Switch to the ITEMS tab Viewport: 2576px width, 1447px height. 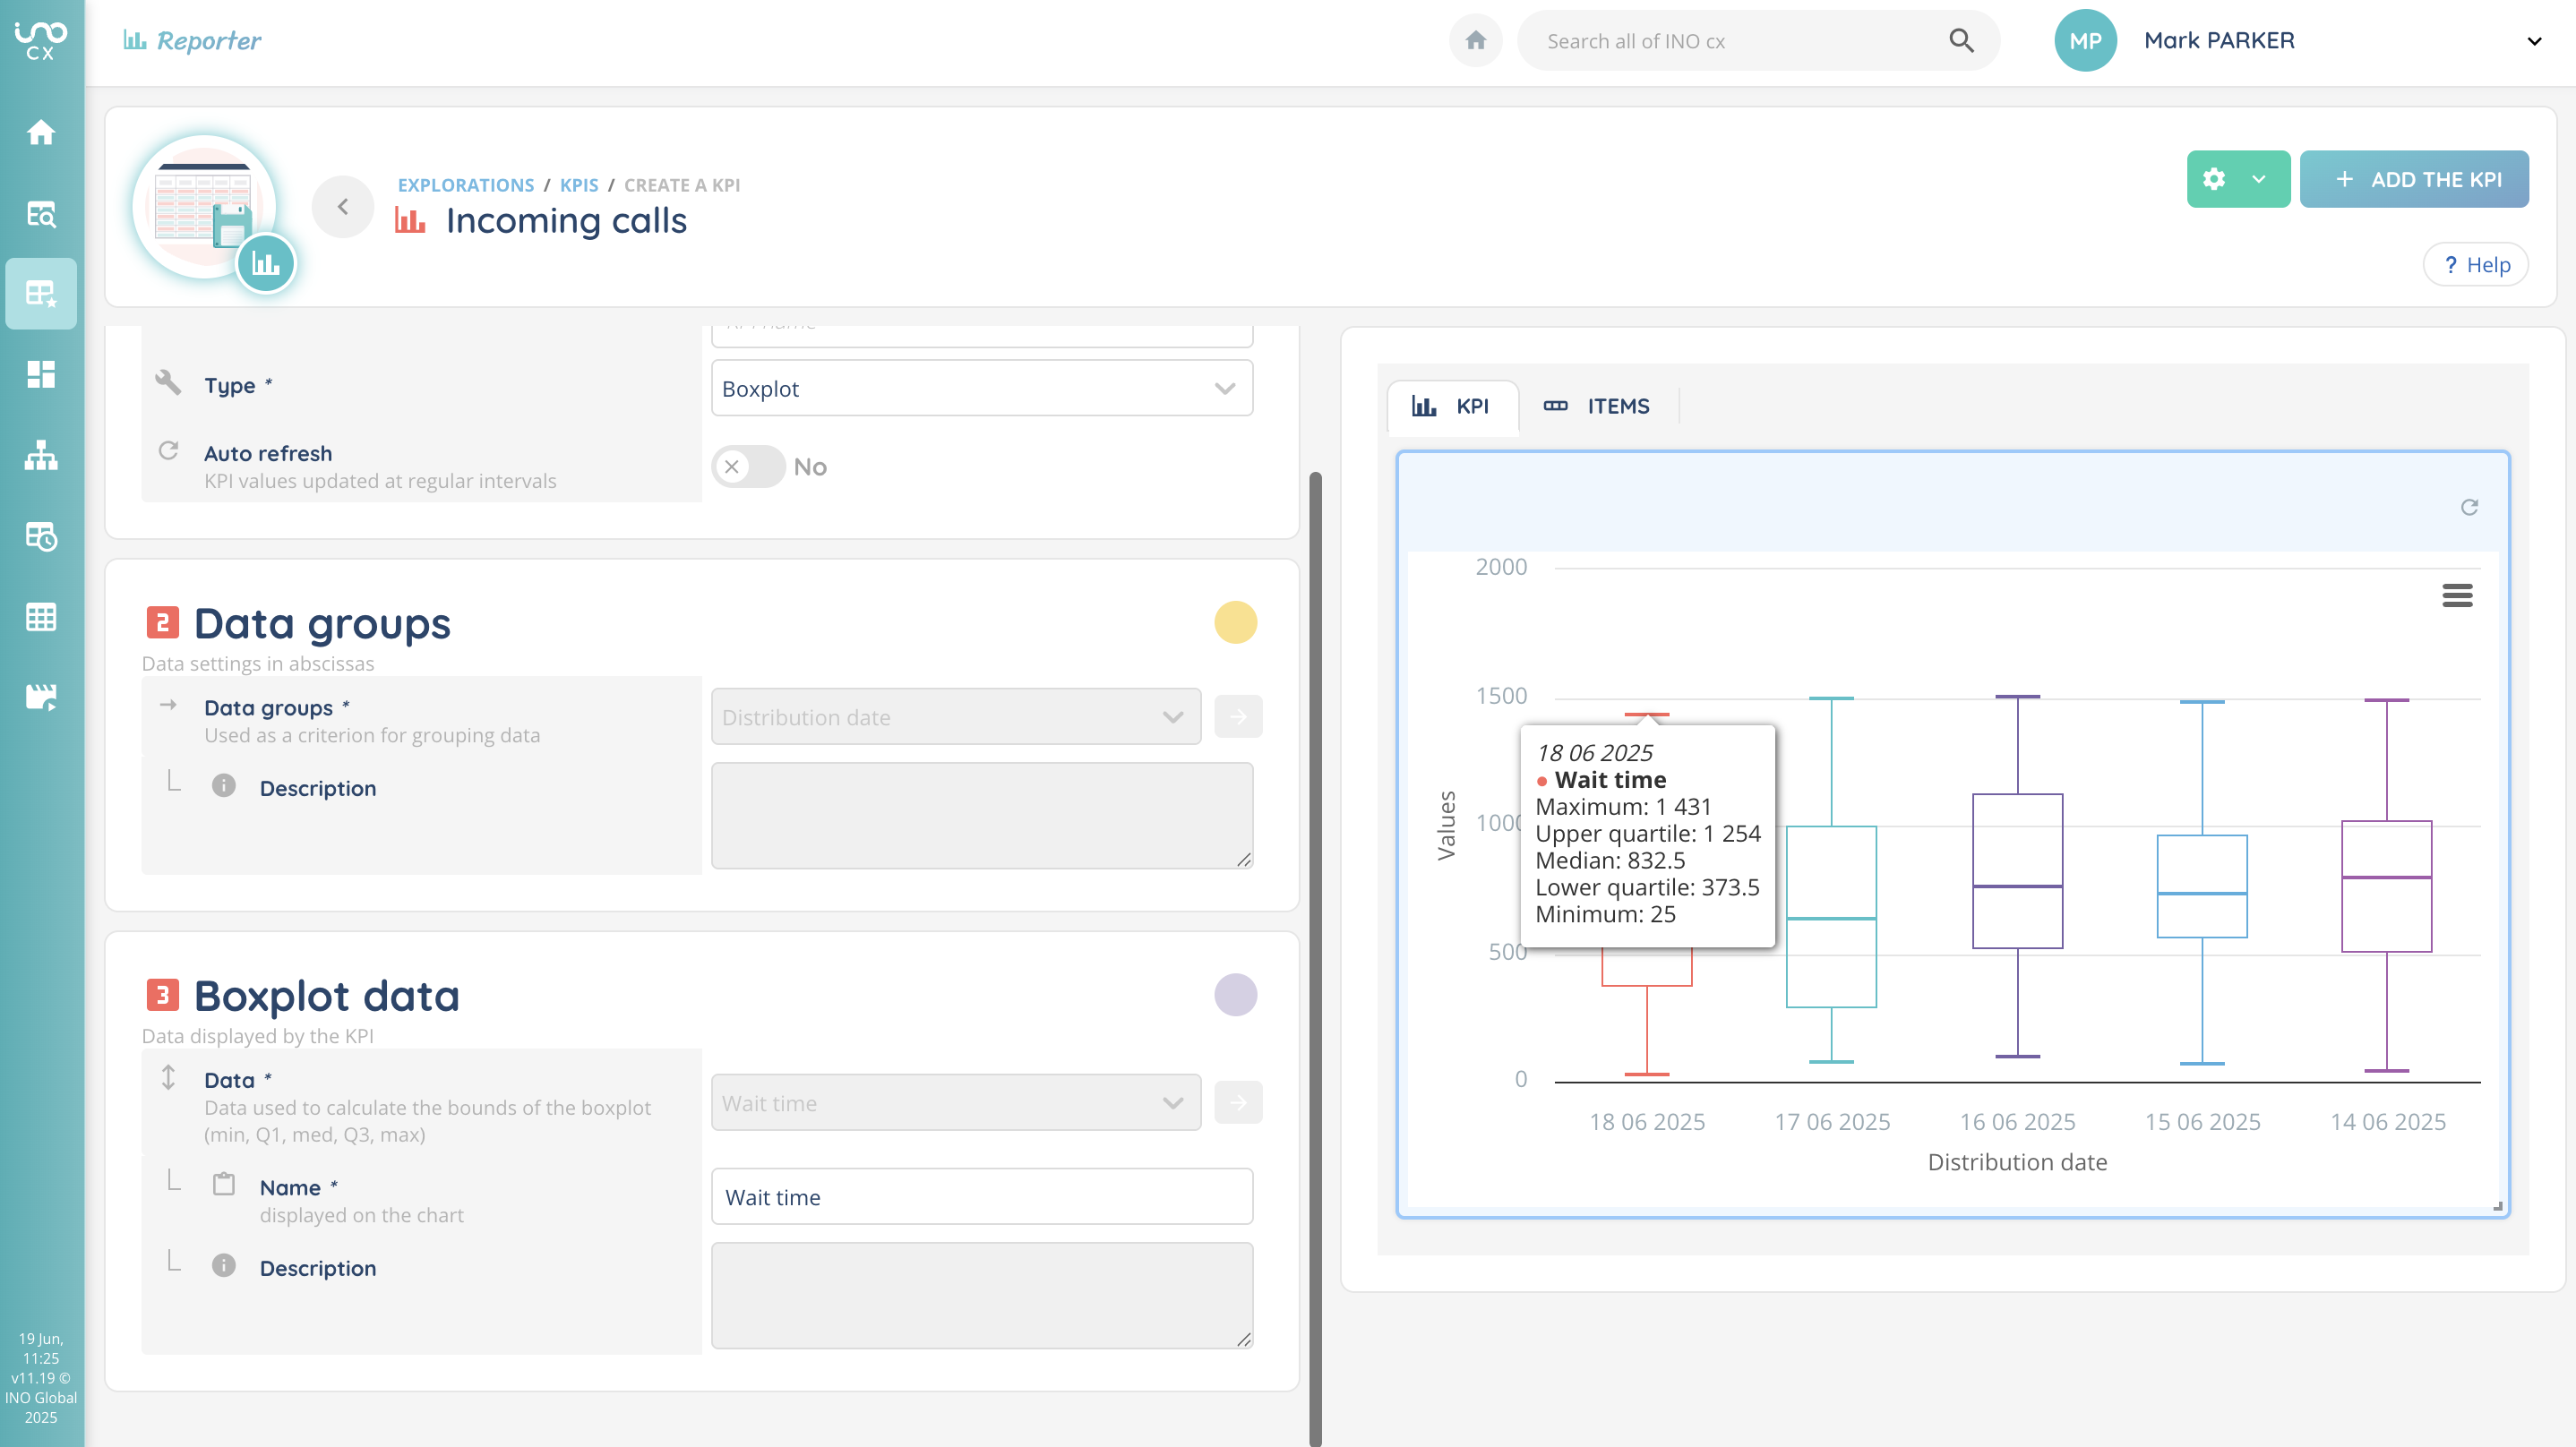click(1597, 406)
